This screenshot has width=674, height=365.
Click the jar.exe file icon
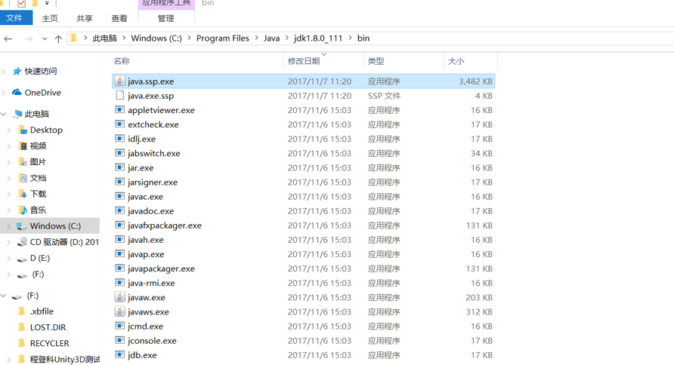tap(120, 167)
